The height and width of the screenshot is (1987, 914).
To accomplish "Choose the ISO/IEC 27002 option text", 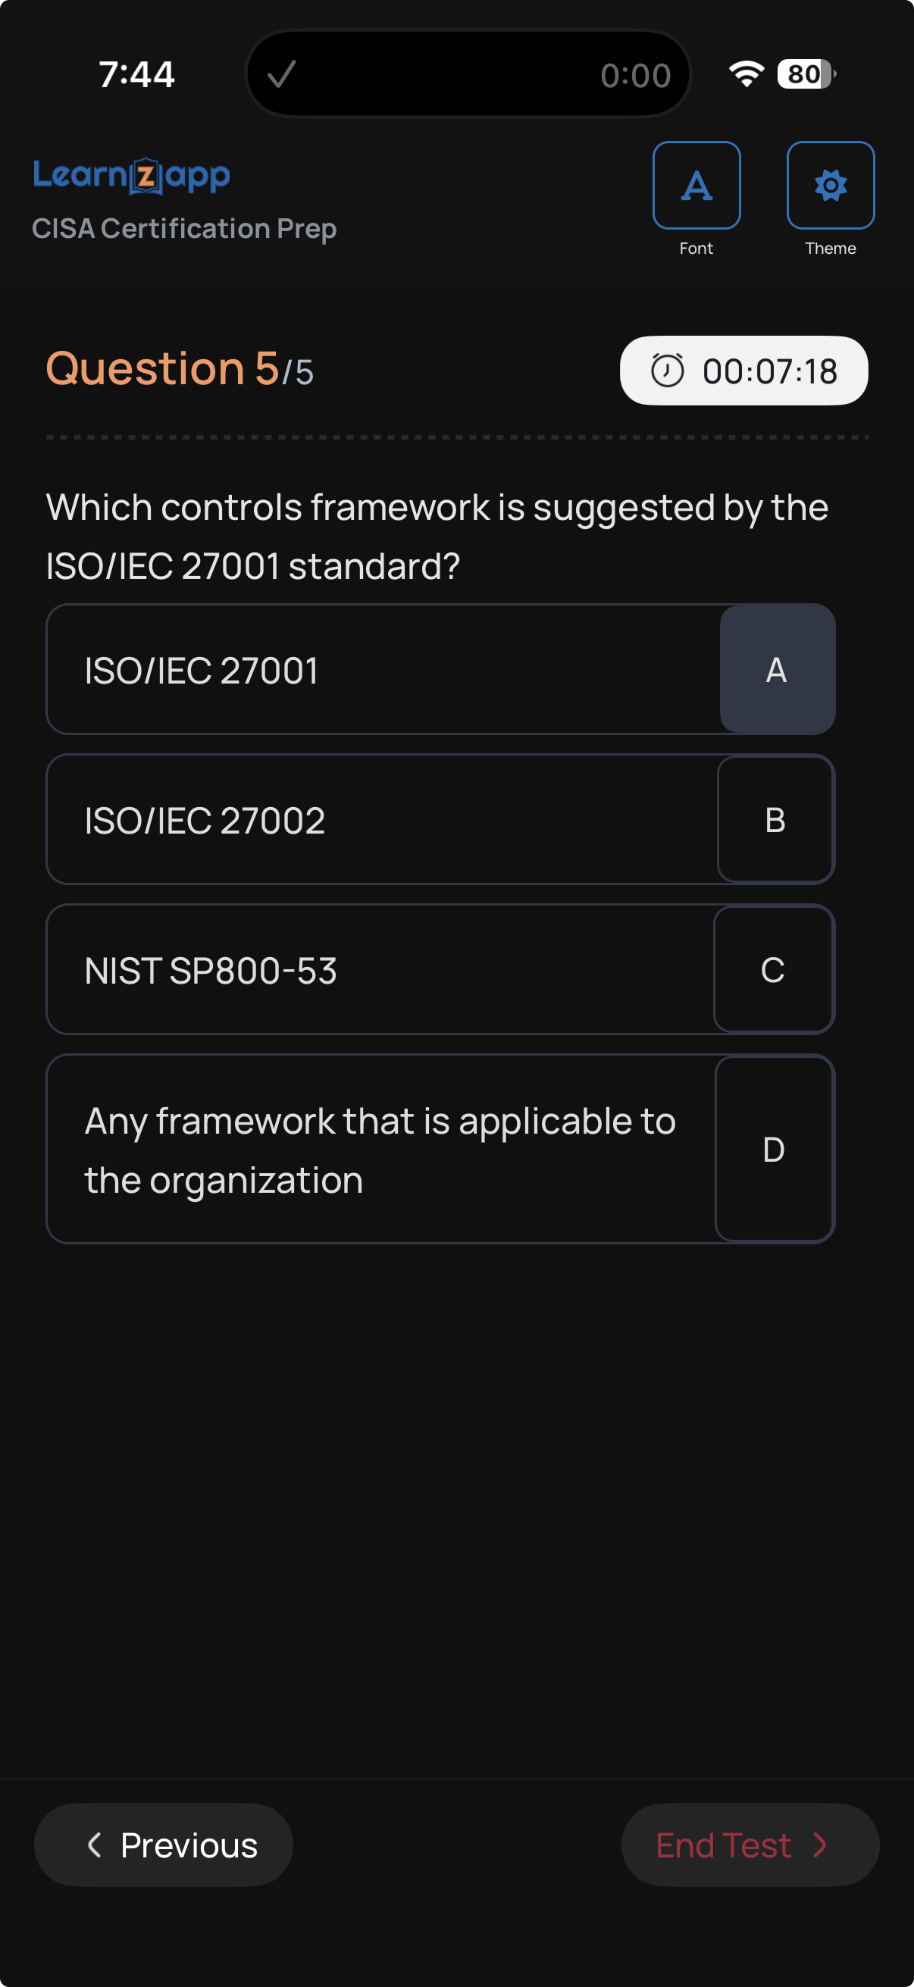I will pos(205,820).
